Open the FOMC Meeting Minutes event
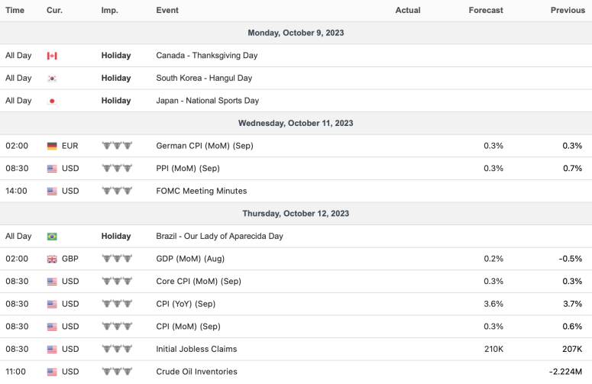The width and height of the screenshot is (592, 384). tap(201, 191)
